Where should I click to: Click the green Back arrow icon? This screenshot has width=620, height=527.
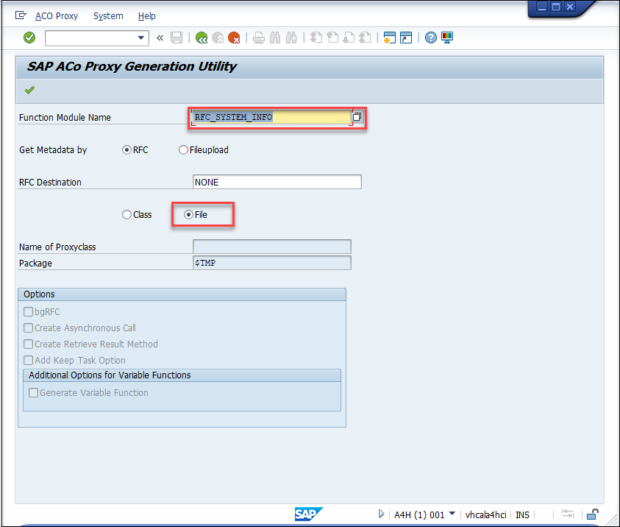point(202,38)
